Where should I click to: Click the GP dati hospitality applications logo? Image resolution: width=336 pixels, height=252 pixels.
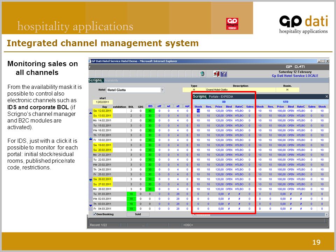point(303,24)
